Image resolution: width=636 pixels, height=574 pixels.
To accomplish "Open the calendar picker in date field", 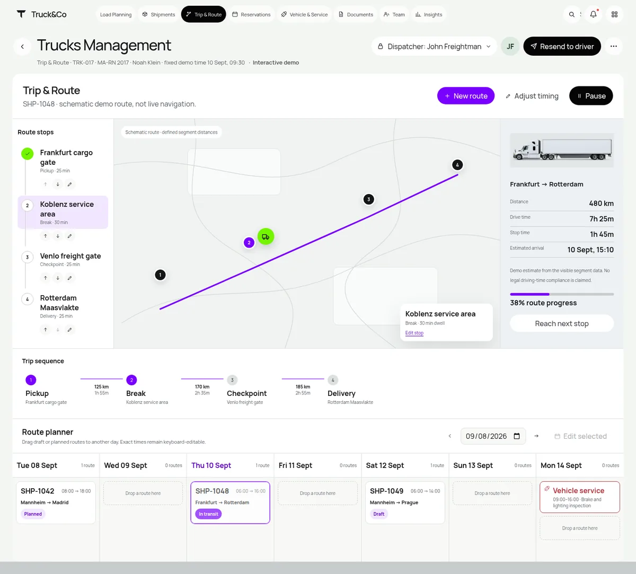I will (x=517, y=436).
